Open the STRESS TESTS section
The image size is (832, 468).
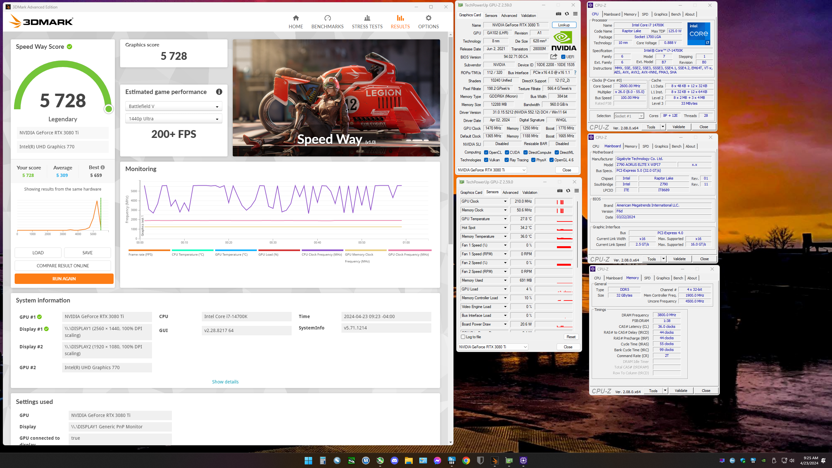click(367, 22)
